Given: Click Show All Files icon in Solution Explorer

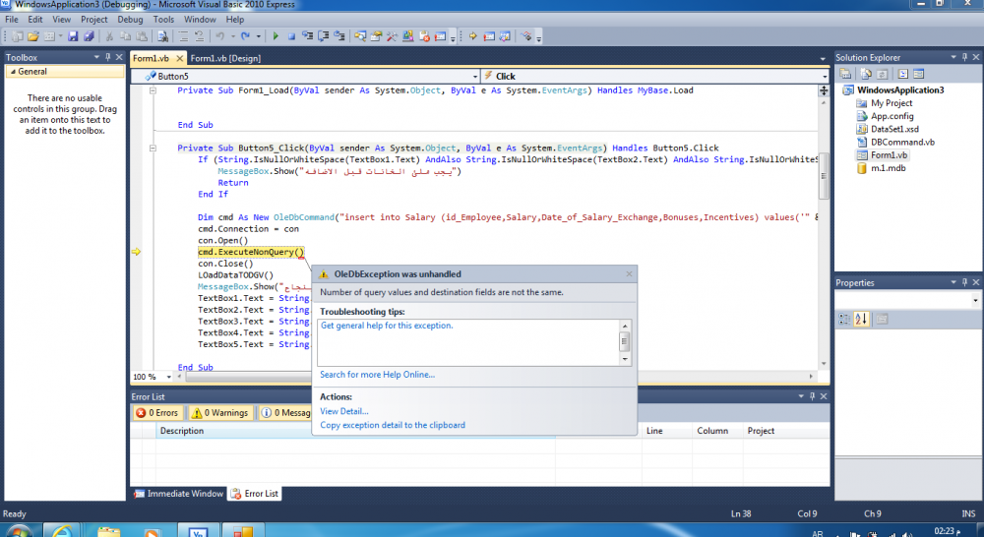Looking at the screenshot, I should [866, 74].
